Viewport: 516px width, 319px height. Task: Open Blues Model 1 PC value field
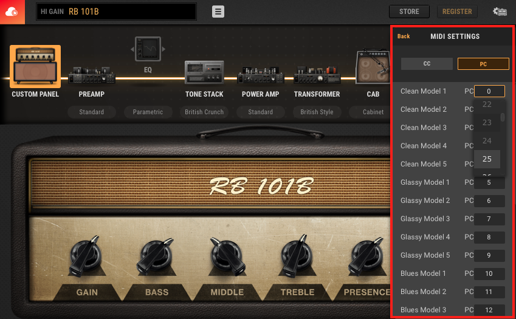[489, 273]
